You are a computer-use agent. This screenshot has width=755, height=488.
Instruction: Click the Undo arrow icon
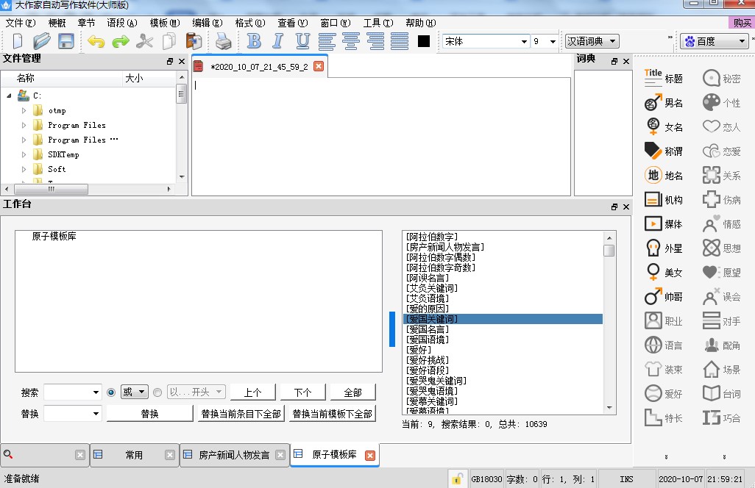(x=96, y=41)
